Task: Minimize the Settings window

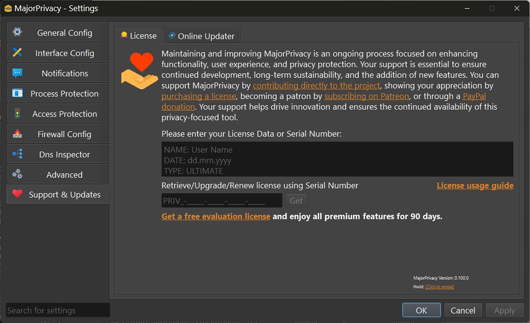Action: pos(467,8)
